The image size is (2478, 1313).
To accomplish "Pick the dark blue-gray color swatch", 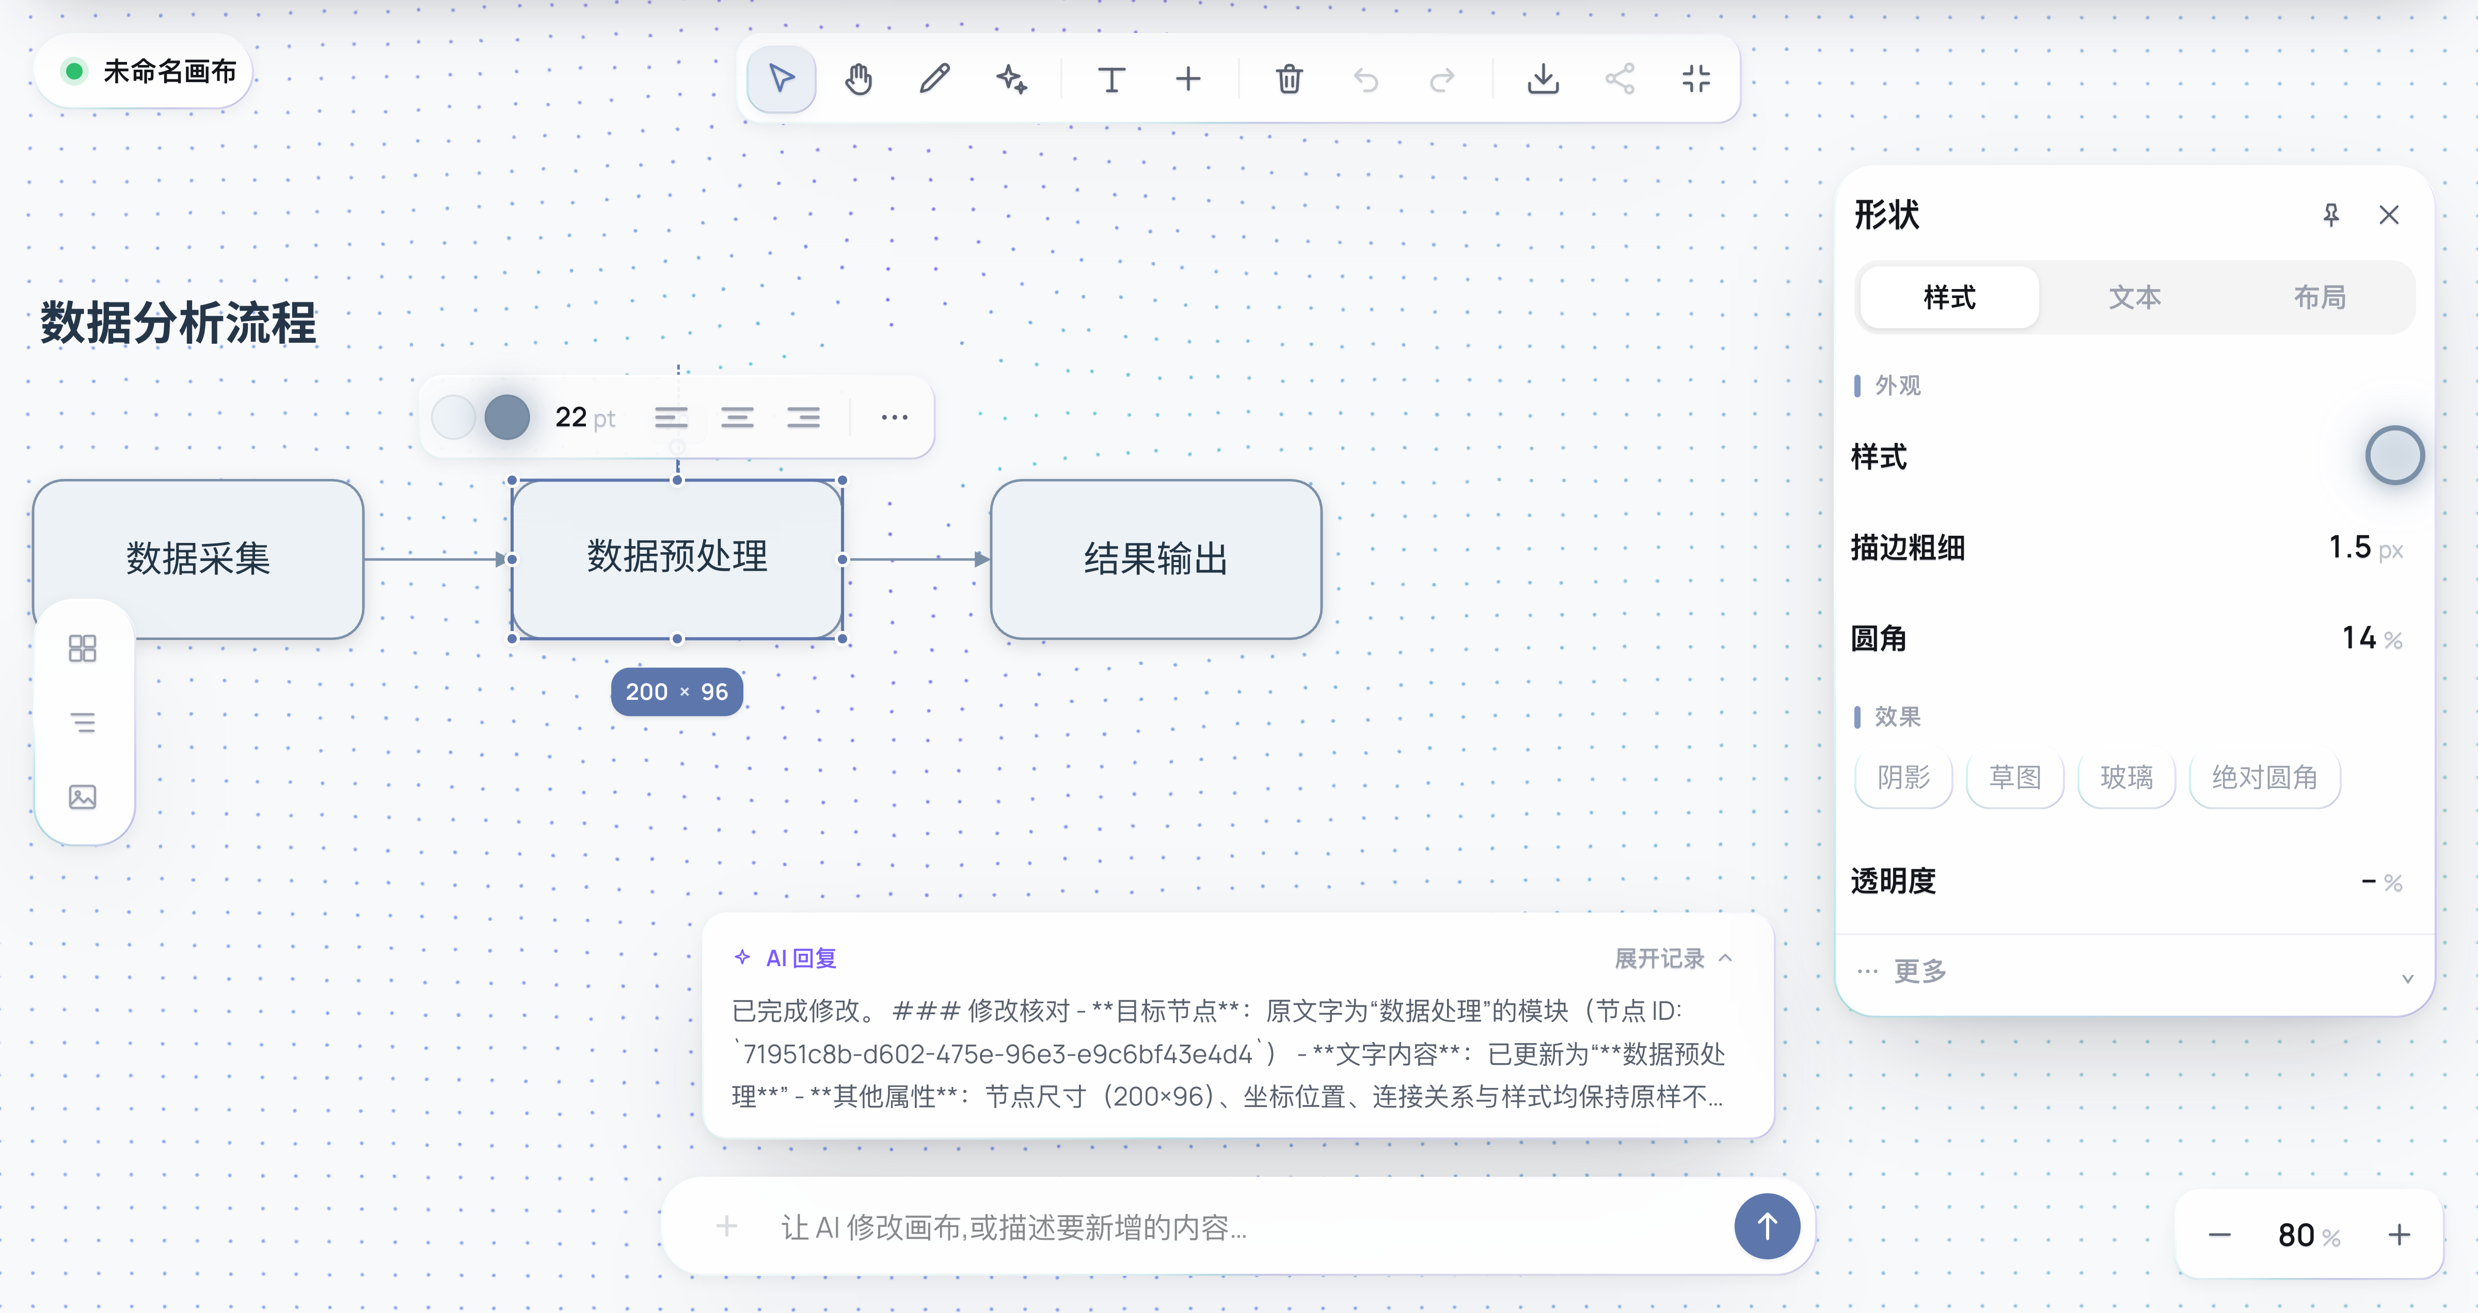I will pyautogui.click(x=507, y=418).
